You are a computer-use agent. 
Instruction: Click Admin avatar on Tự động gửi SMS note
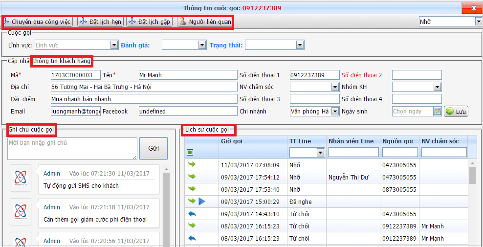click(x=21, y=179)
